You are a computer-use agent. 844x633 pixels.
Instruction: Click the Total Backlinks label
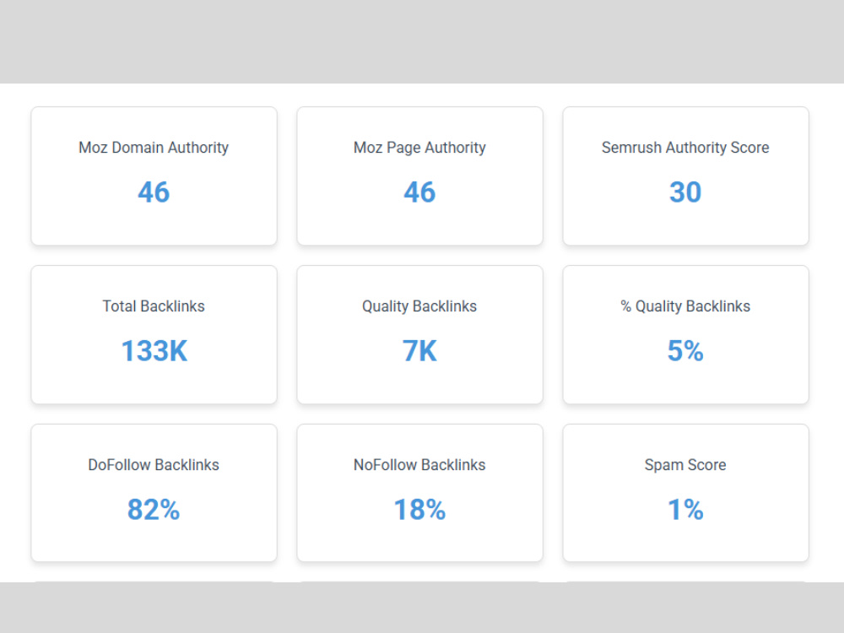pos(154,306)
